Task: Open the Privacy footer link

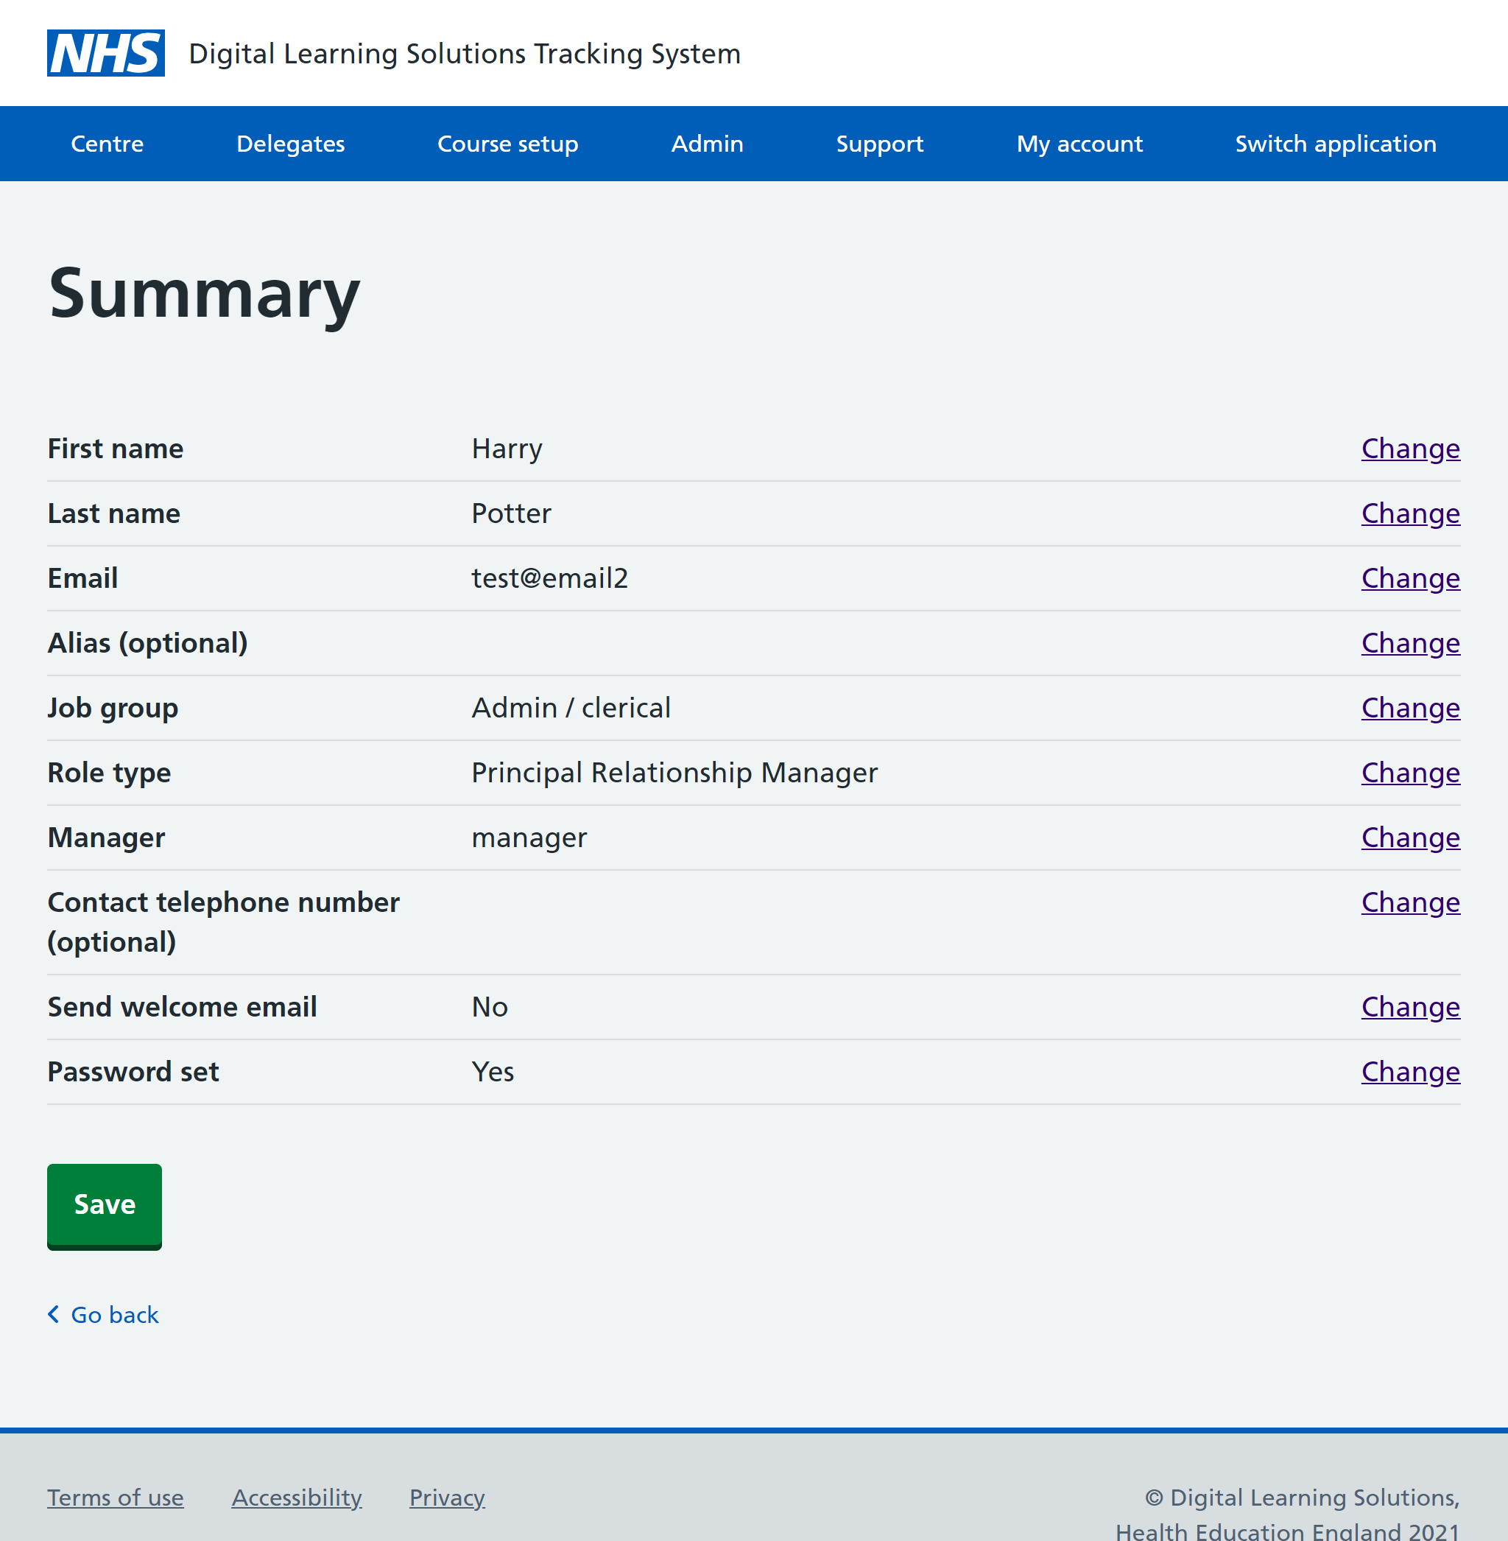Action: click(x=447, y=1498)
